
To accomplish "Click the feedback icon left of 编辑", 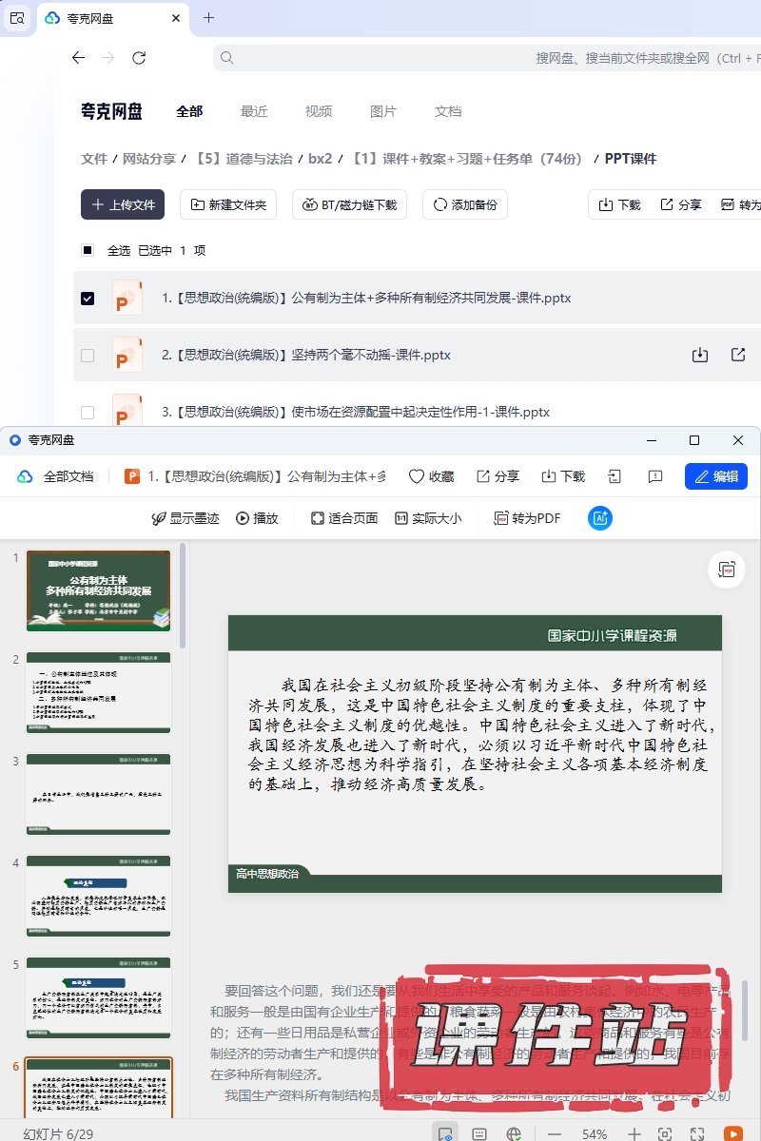I will (x=654, y=476).
